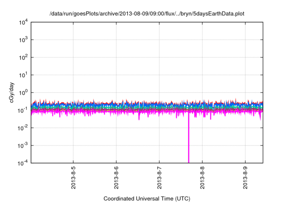Select the Coordinated Universal Time (UTC) label
The width and height of the screenshot is (290, 203).
pyautogui.click(x=147, y=198)
